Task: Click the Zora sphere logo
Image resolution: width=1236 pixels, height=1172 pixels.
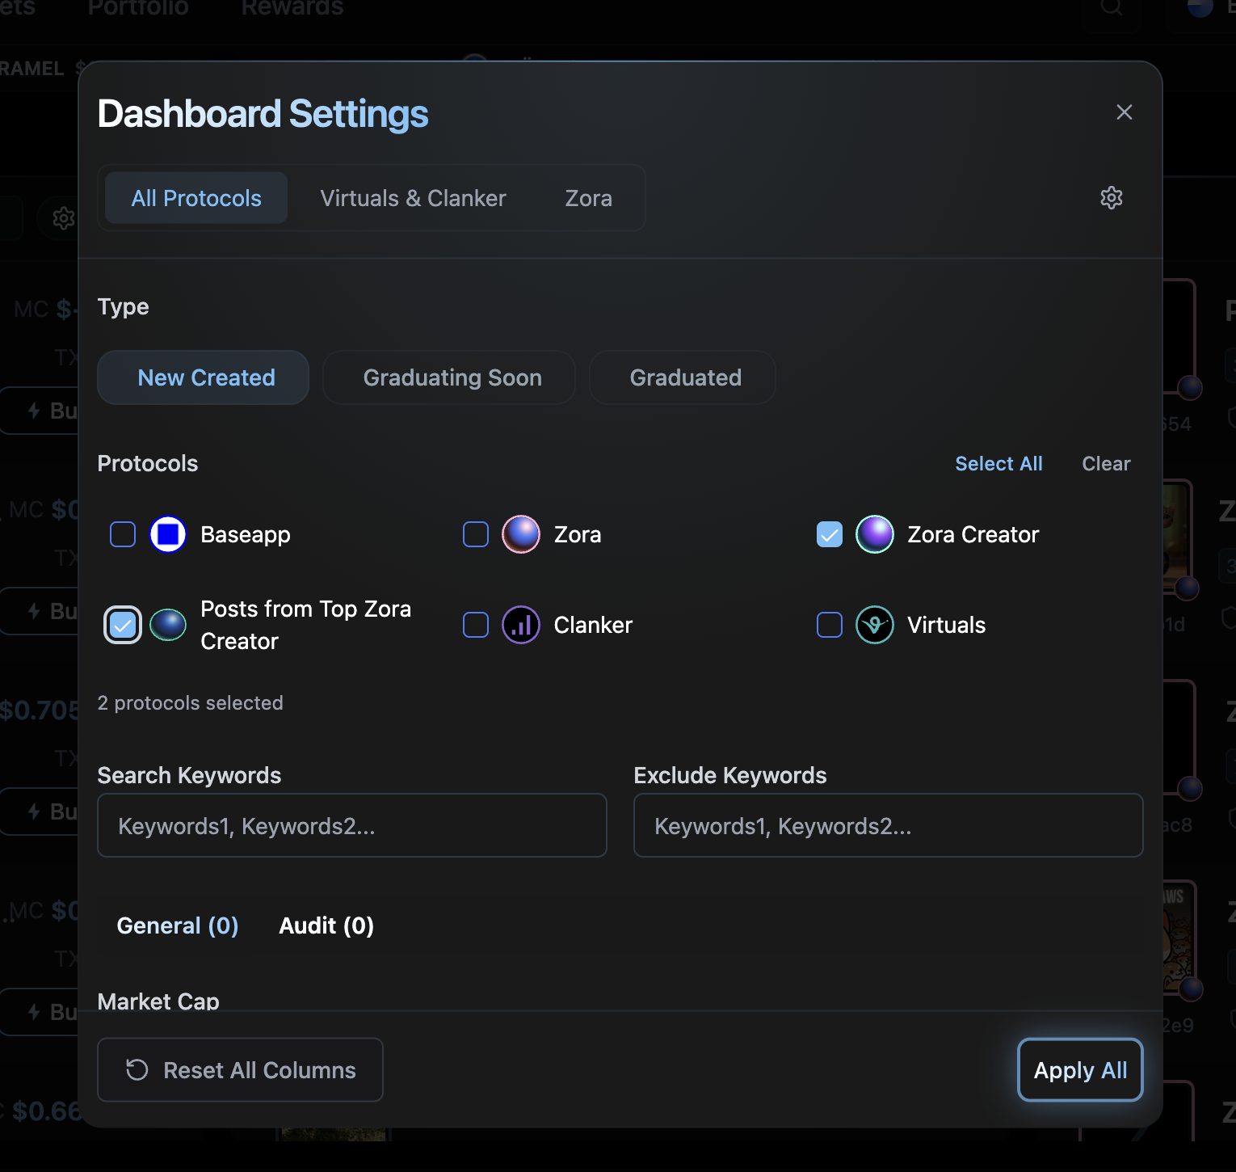Action: (521, 534)
